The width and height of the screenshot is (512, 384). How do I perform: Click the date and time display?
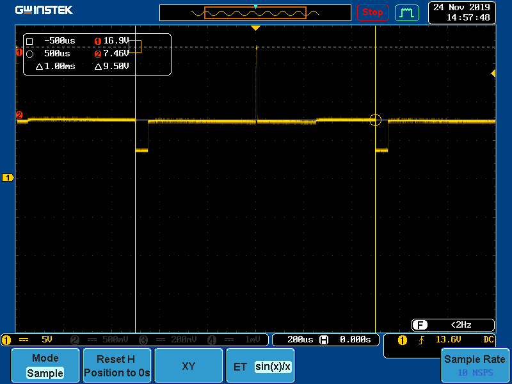point(461,12)
